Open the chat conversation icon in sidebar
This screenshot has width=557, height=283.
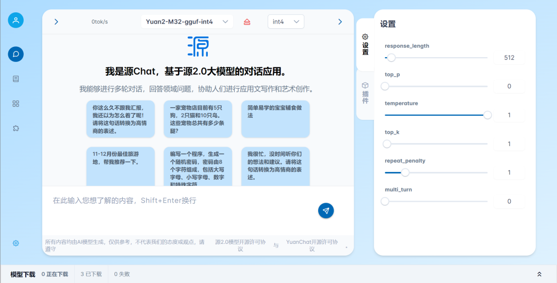click(15, 54)
